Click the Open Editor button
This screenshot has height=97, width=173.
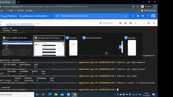click(x=106, y=23)
